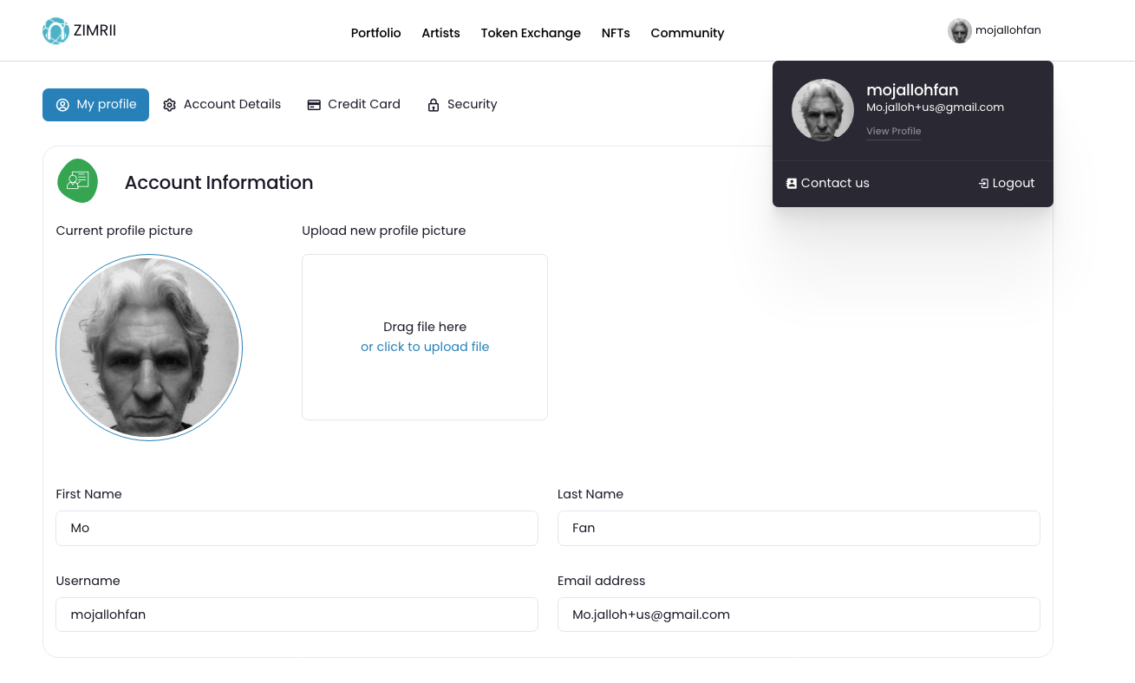Screen dimensions: 1135x683
Task: Click the Logout icon in the dropdown panel
Action: point(983,184)
